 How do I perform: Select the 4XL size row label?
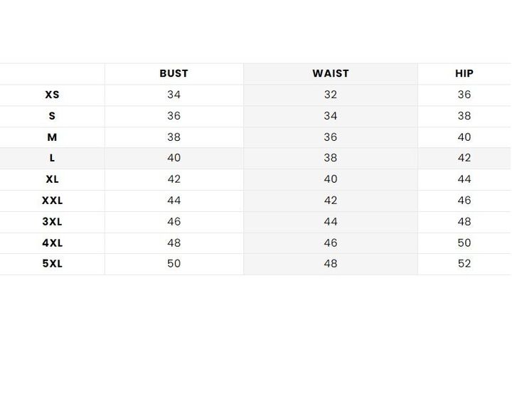(52, 243)
